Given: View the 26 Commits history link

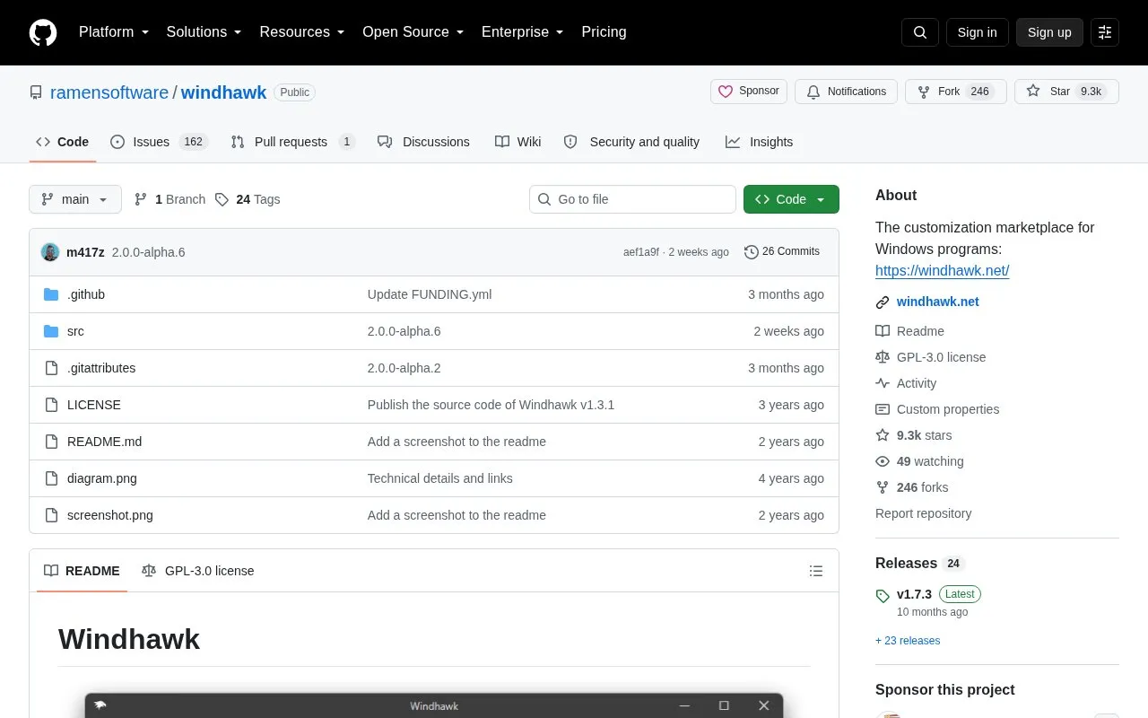Looking at the screenshot, I should [782, 252].
